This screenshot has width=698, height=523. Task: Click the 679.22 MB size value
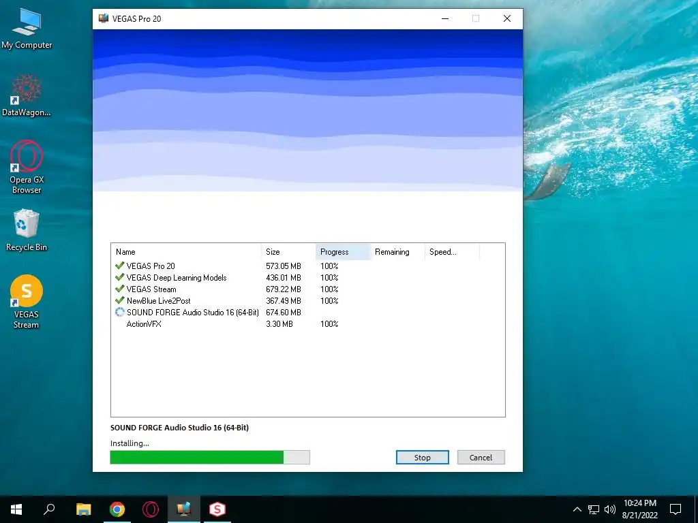coord(284,289)
